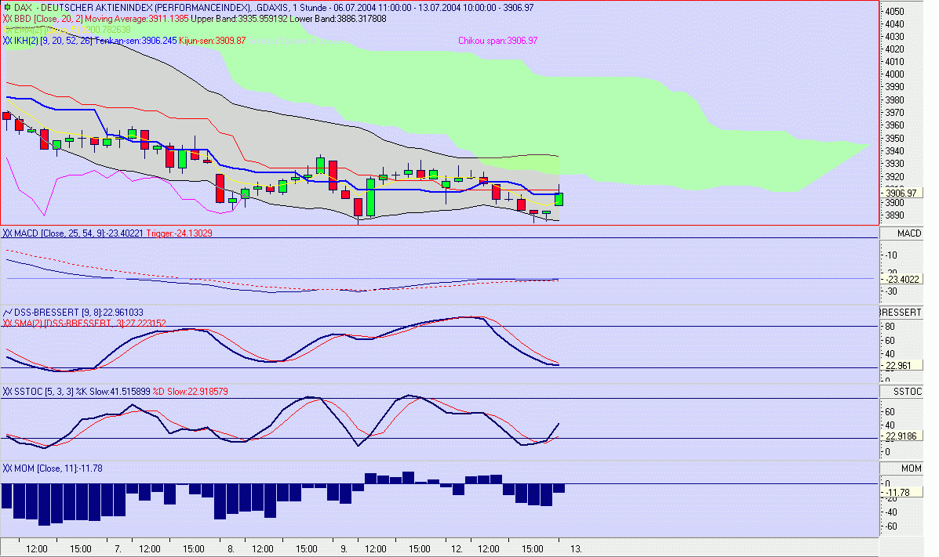Click the %D Slow:22.918579 value
Viewport: 939px width, 557px height.
click(191, 391)
